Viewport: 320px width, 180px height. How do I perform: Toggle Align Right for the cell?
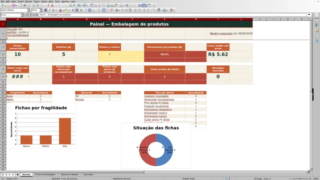coord(81,10)
